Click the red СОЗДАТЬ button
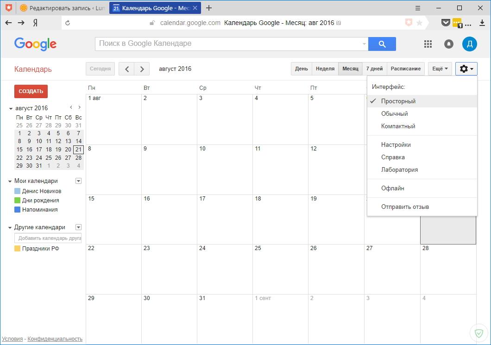This screenshot has height=345, width=491. [31, 91]
